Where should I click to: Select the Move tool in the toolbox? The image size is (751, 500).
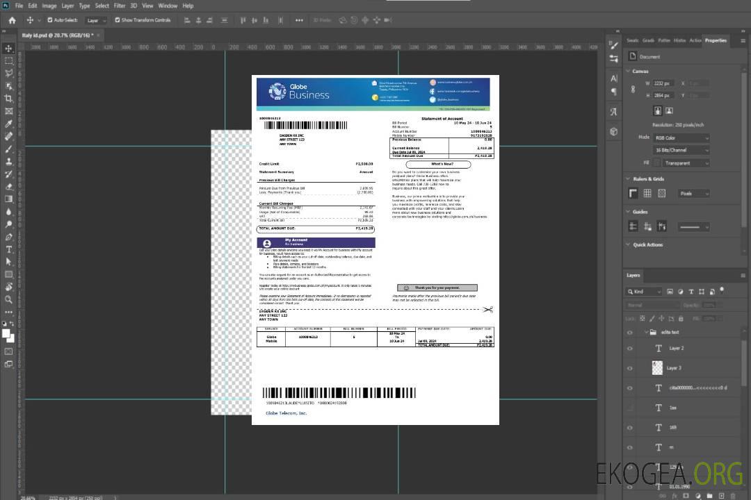[x=8, y=49]
